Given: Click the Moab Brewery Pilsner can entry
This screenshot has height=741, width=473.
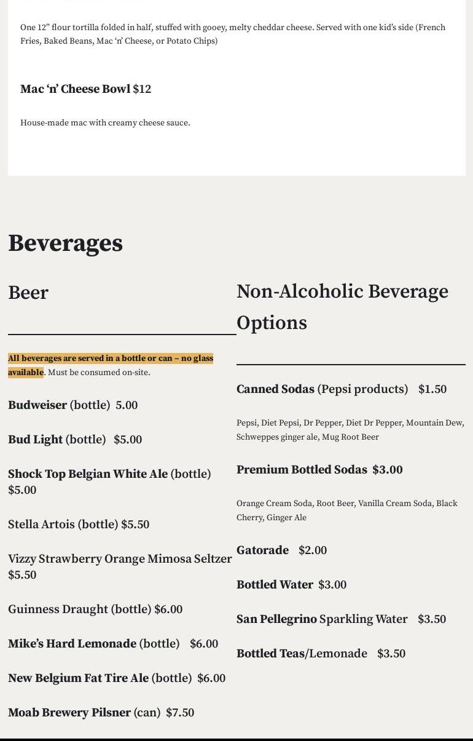Looking at the screenshot, I should coord(101,713).
